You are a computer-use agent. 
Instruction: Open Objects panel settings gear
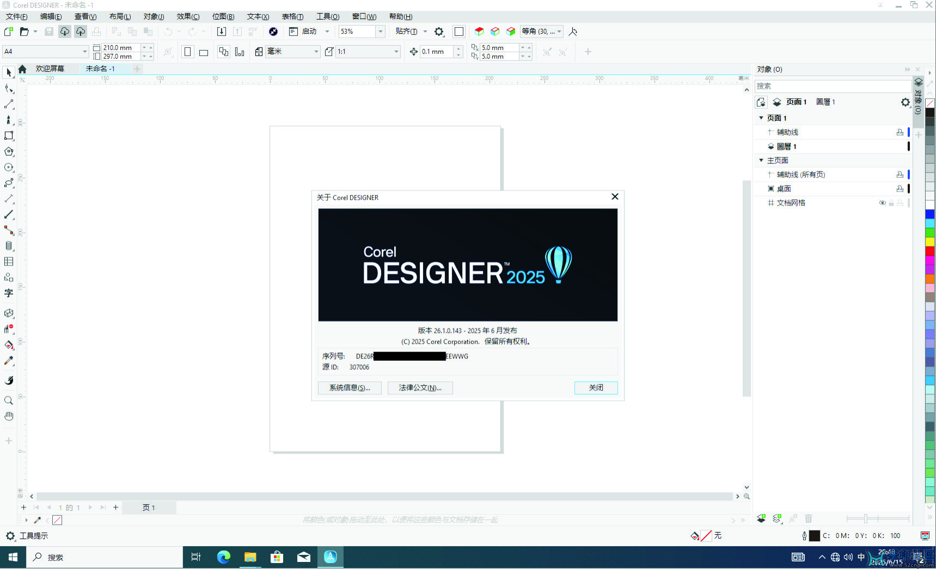point(905,102)
